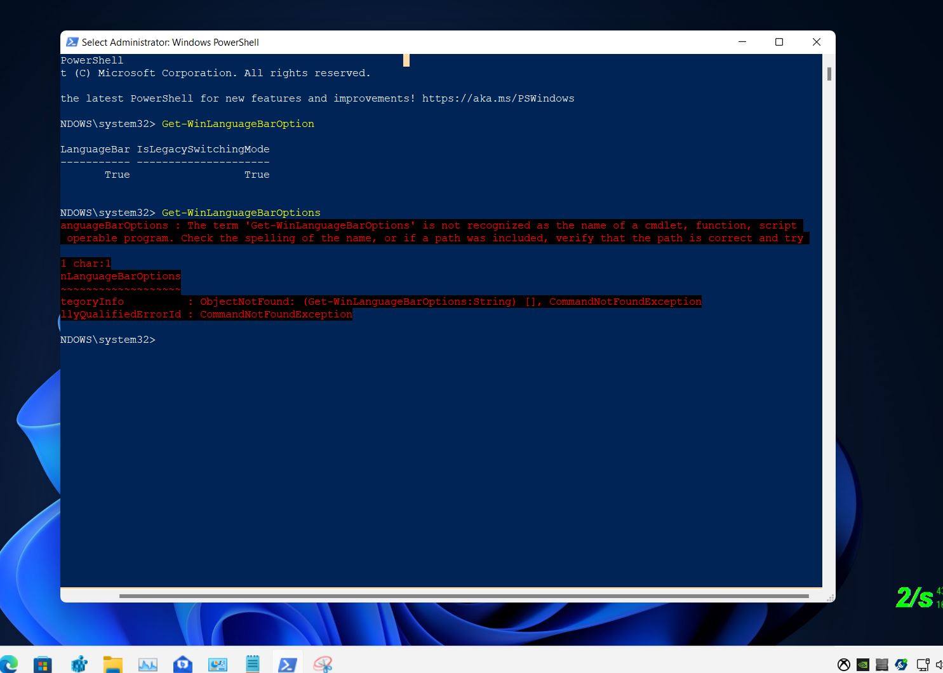Screen dimensions: 943x673
Task: Launch Microsoft Store from the taskbar
Action: 43,665
